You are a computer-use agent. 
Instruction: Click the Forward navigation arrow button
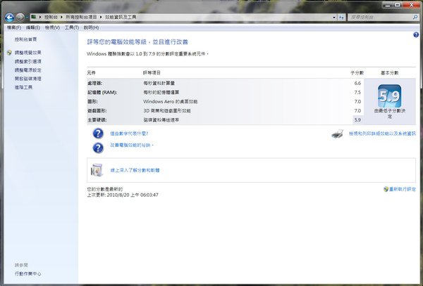pos(20,17)
